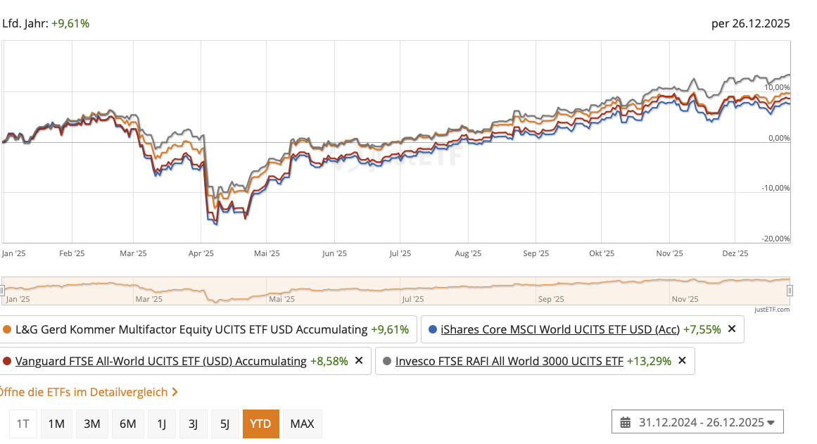The width and height of the screenshot is (817, 444).
Task: Select the YTD period button
Action: click(x=261, y=424)
